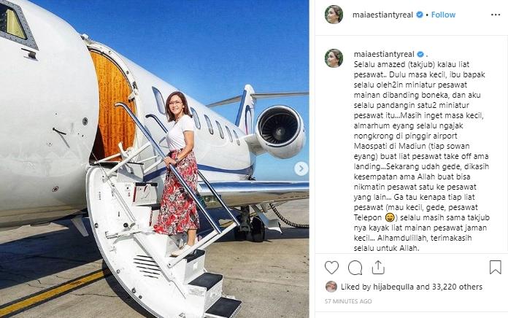Open comments using the speech bubble icon
Screen dimensions: 508x318
coord(355,267)
